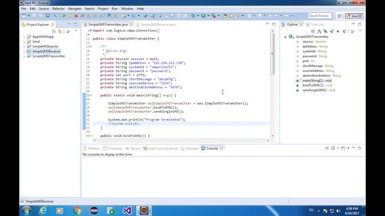Click the editor vertical scrollbar thumb

point(273,53)
